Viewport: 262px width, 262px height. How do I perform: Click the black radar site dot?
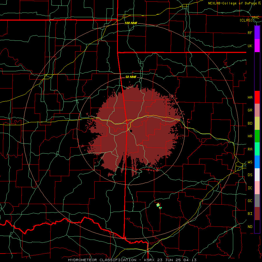(x=131, y=131)
